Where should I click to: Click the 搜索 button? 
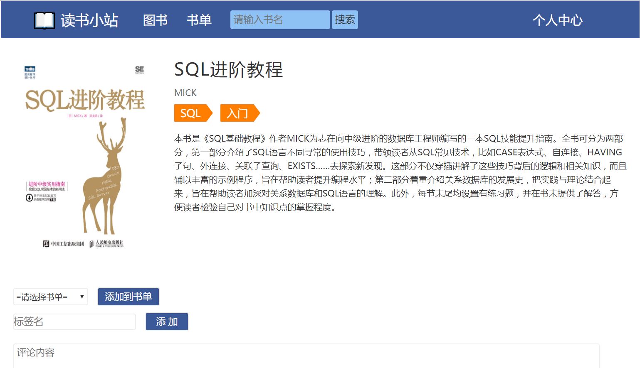pyautogui.click(x=345, y=20)
